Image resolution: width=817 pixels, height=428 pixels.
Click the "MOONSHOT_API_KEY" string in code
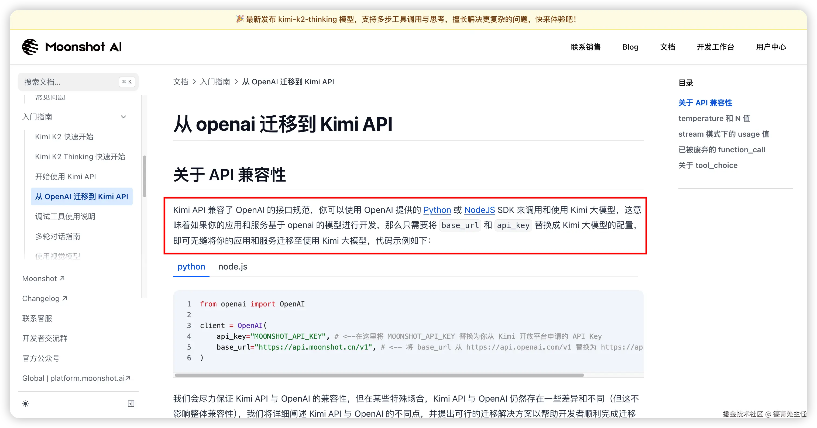[288, 336]
